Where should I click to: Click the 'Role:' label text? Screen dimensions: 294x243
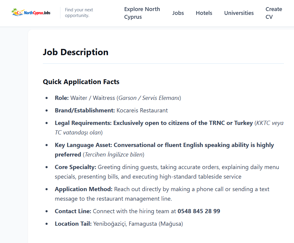[x=62, y=98]
